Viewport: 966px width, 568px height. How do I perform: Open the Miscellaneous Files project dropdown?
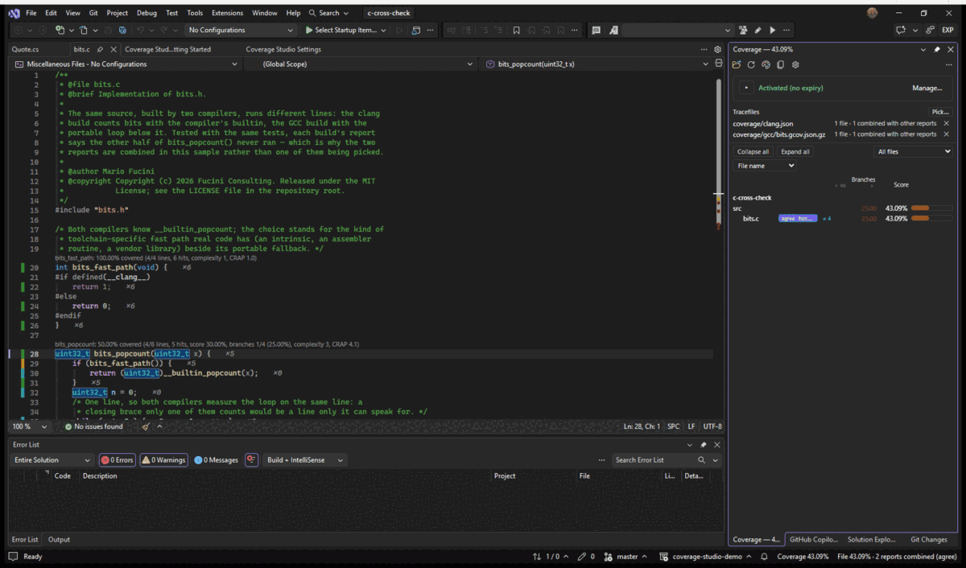(126, 64)
